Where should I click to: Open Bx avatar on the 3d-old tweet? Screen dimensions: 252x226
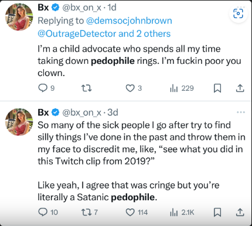click(x=19, y=122)
